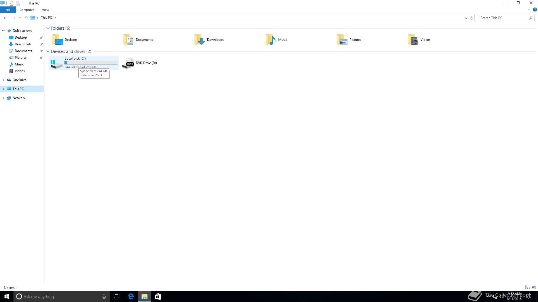Click the Local Disk free space bar
Image resolution: width=538 pixels, height=302 pixels.
pyautogui.click(x=91, y=63)
